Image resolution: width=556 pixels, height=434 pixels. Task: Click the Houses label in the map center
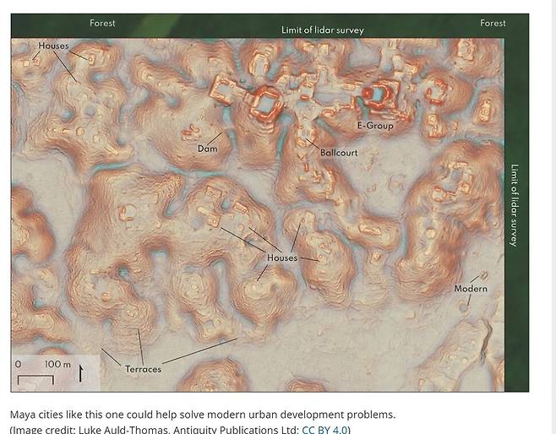[x=281, y=258]
